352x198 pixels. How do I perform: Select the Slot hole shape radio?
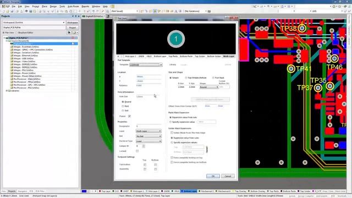click(123, 111)
